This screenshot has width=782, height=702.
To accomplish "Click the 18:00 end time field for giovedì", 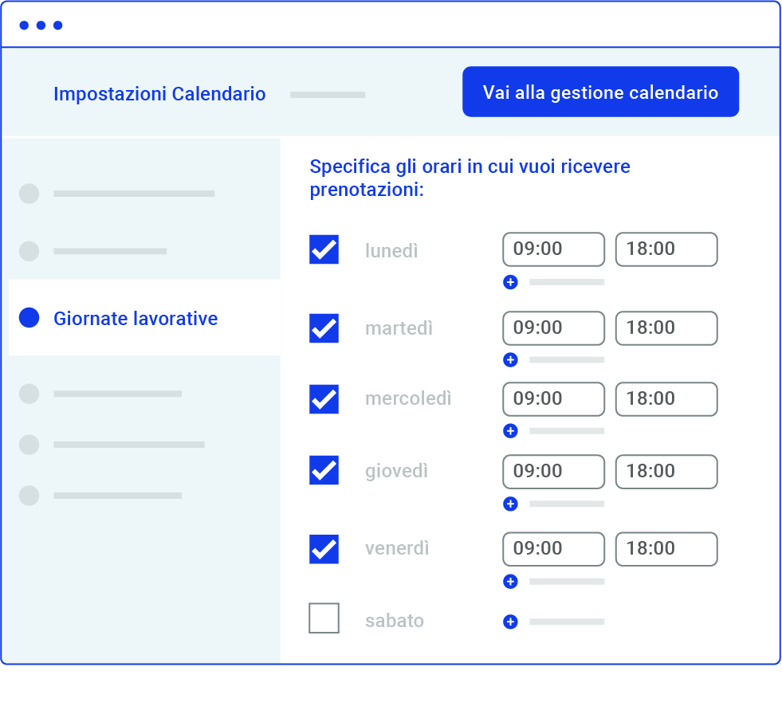I will (x=666, y=472).
